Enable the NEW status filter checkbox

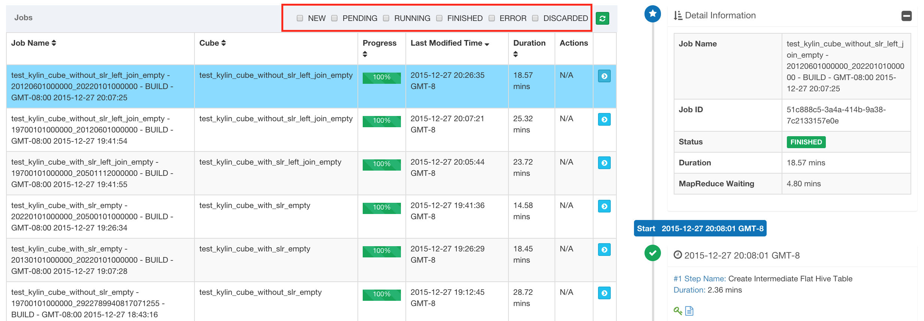click(x=300, y=18)
